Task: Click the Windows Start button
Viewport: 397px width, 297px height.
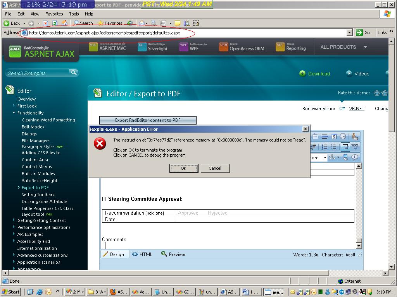Action: pos(11,292)
